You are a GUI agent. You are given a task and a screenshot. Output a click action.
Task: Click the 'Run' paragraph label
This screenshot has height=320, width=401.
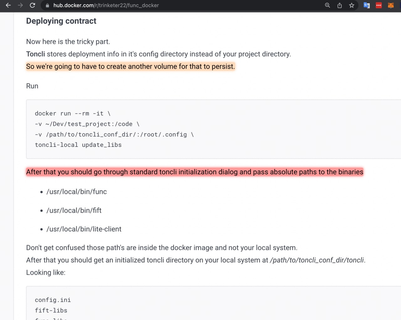[x=32, y=86]
